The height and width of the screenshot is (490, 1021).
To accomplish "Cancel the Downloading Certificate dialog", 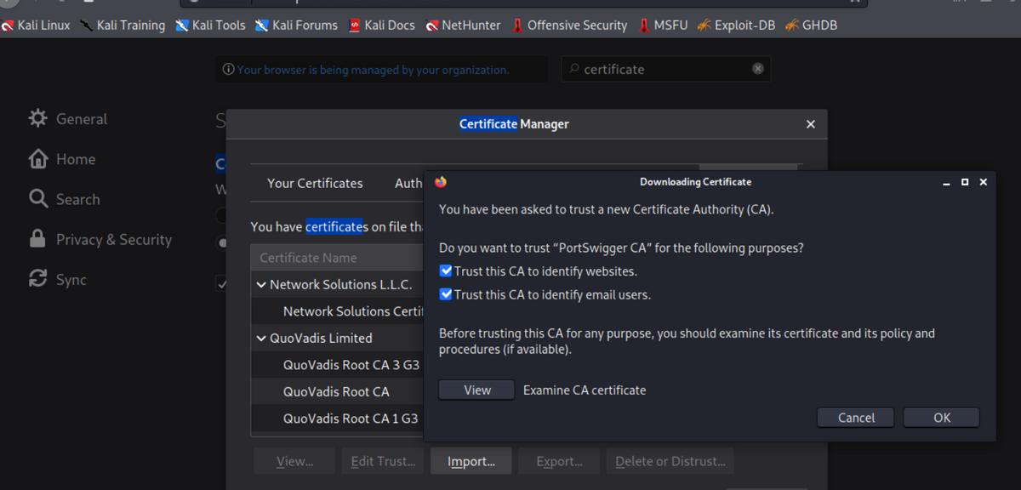I will coord(855,418).
